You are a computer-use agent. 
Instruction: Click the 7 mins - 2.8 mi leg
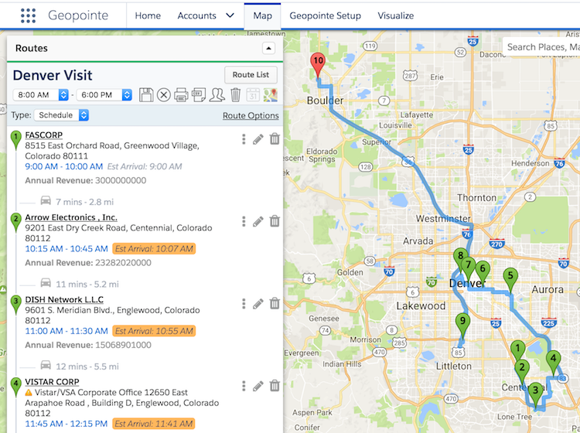point(84,202)
